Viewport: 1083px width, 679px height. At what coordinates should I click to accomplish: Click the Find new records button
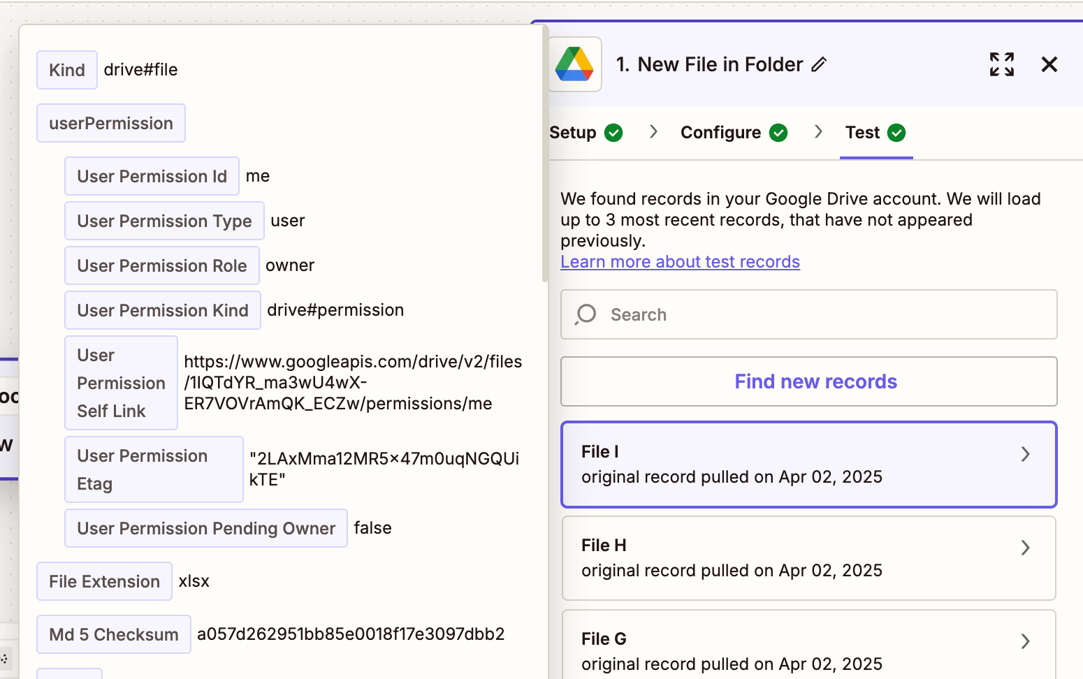click(815, 381)
